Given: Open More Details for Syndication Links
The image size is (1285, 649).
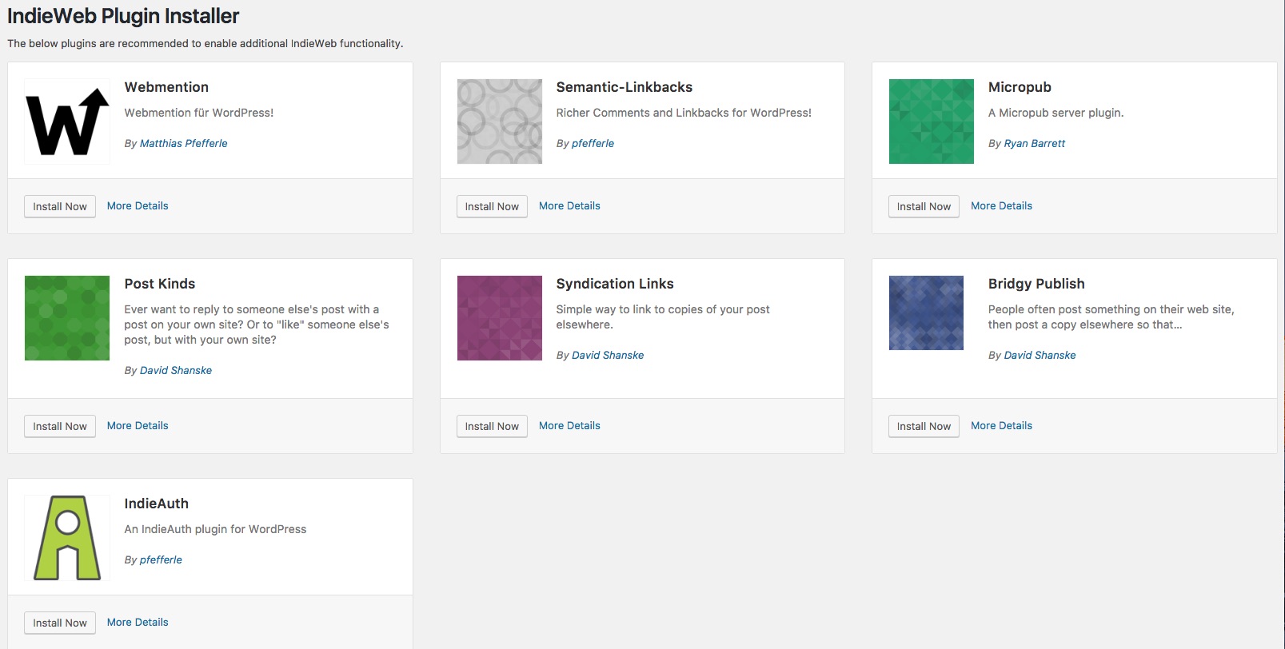Looking at the screenshot, I should coord(569,425).
